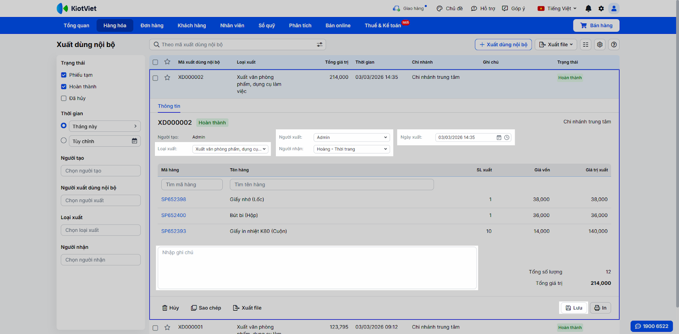
Task: Click the user account avatar icon
Action: tap(614, 8)
